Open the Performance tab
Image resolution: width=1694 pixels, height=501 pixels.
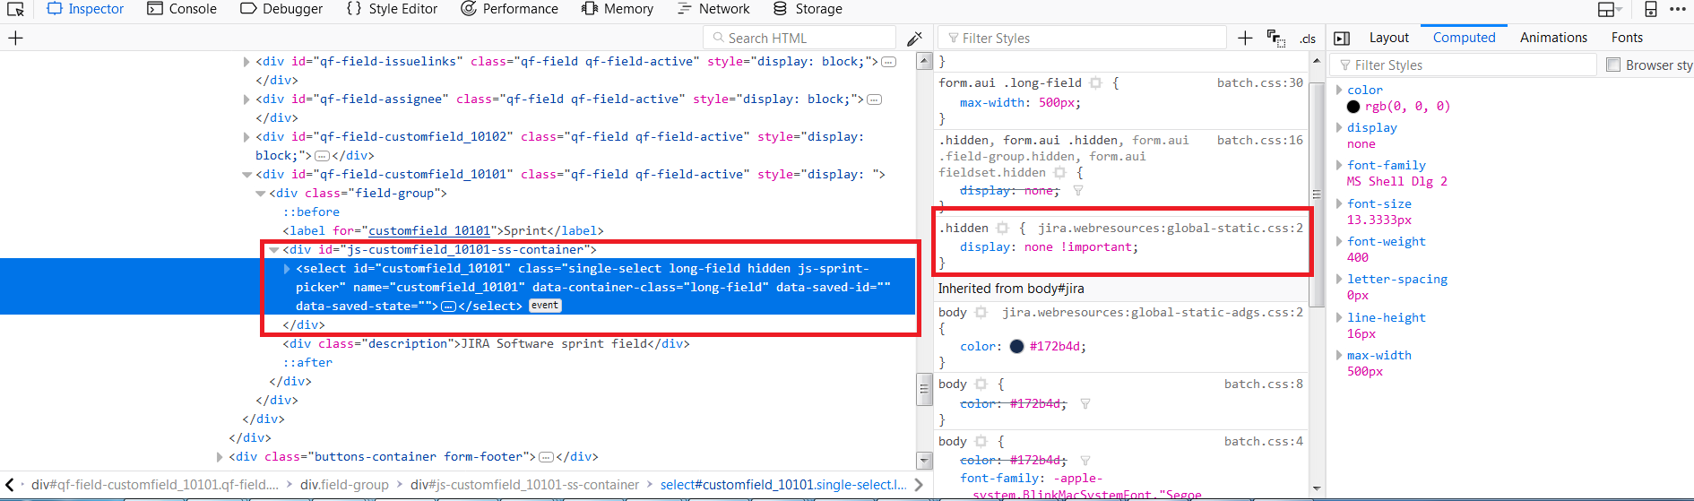click(509, 9)
